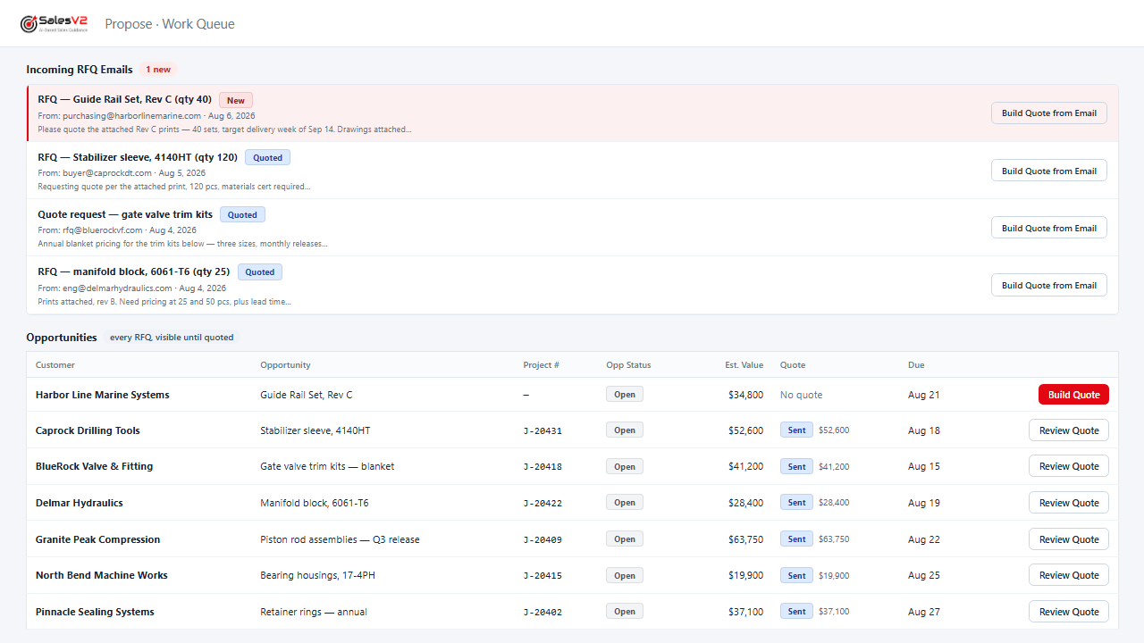Click project number J-20422
The height and width of the screenshot is (643, 1144).
click(543, 503)
